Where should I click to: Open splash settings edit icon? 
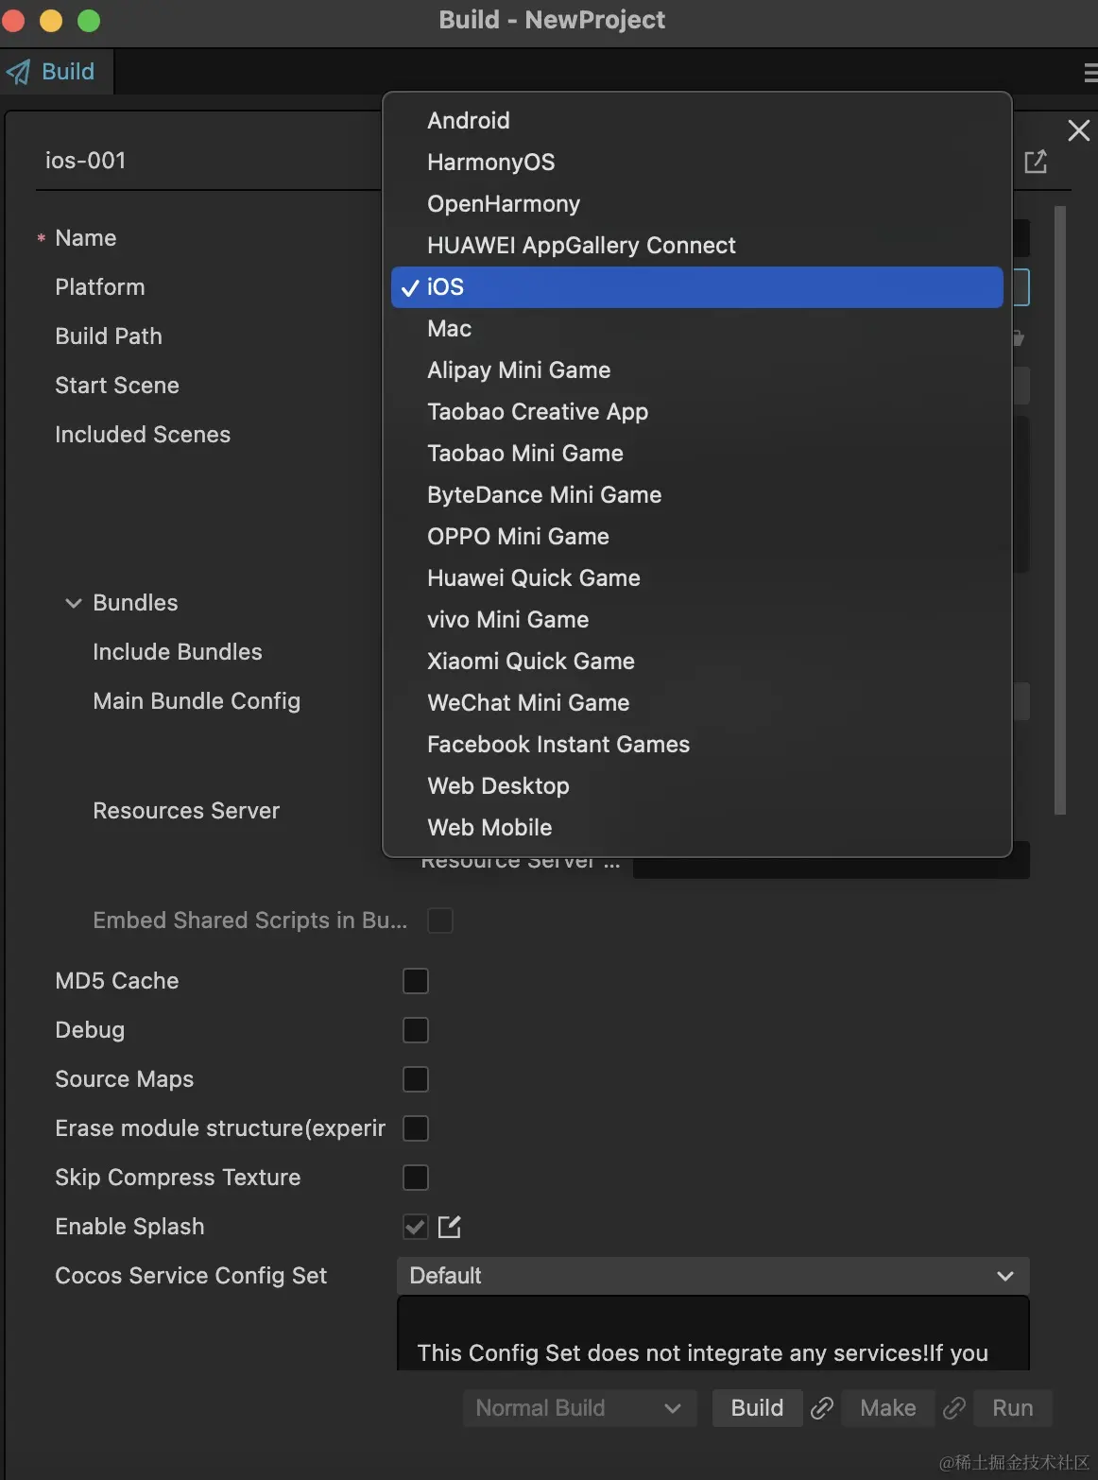tap(450, 1227)
